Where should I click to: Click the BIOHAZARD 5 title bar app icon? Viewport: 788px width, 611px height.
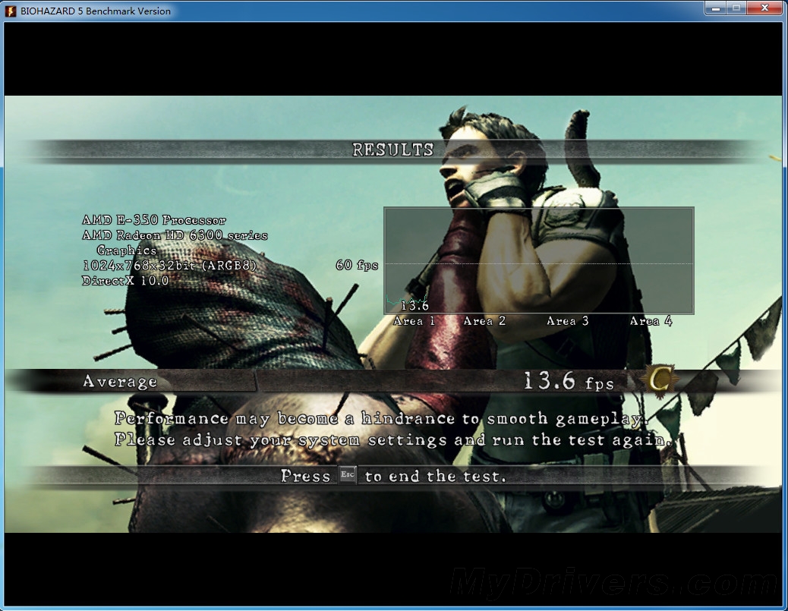(x=10, y=11)
